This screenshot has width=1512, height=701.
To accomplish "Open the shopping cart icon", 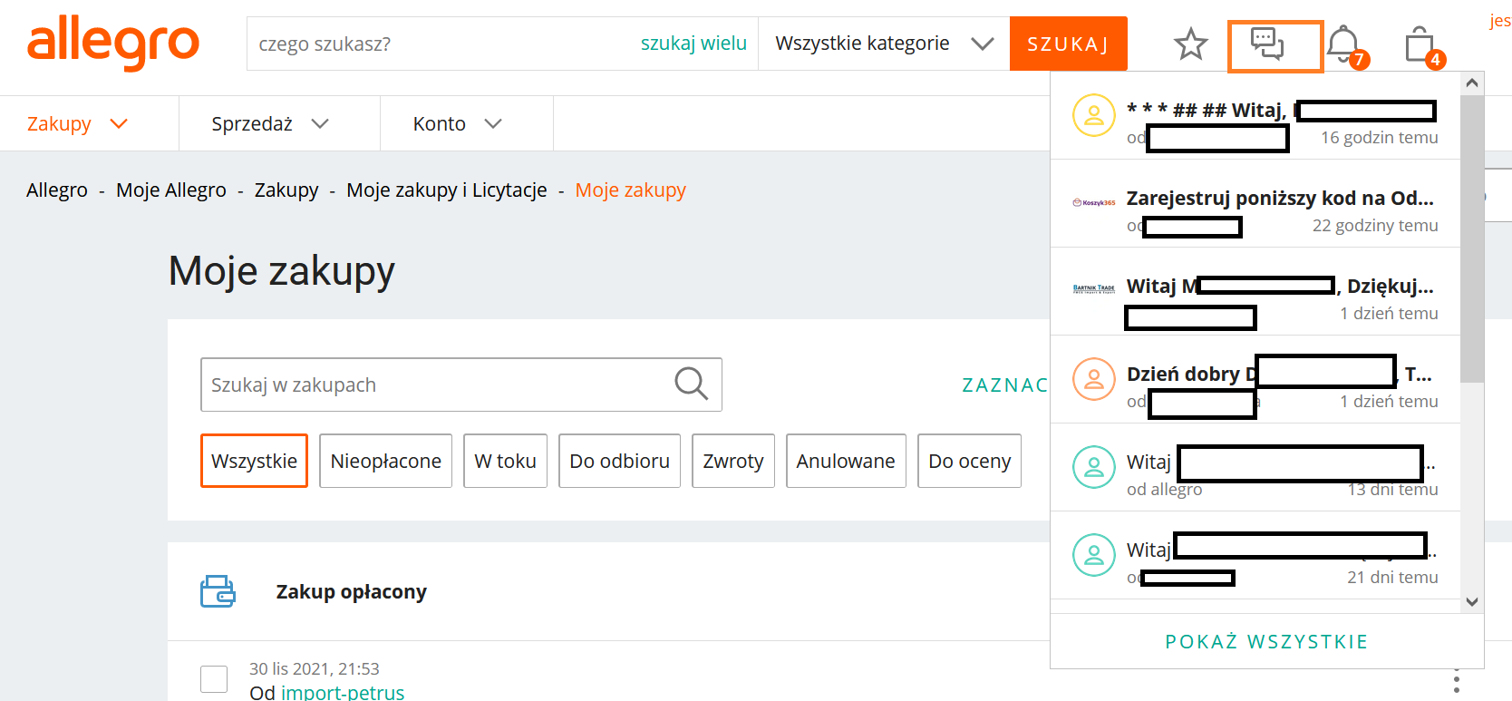I will pos(1420,44).
